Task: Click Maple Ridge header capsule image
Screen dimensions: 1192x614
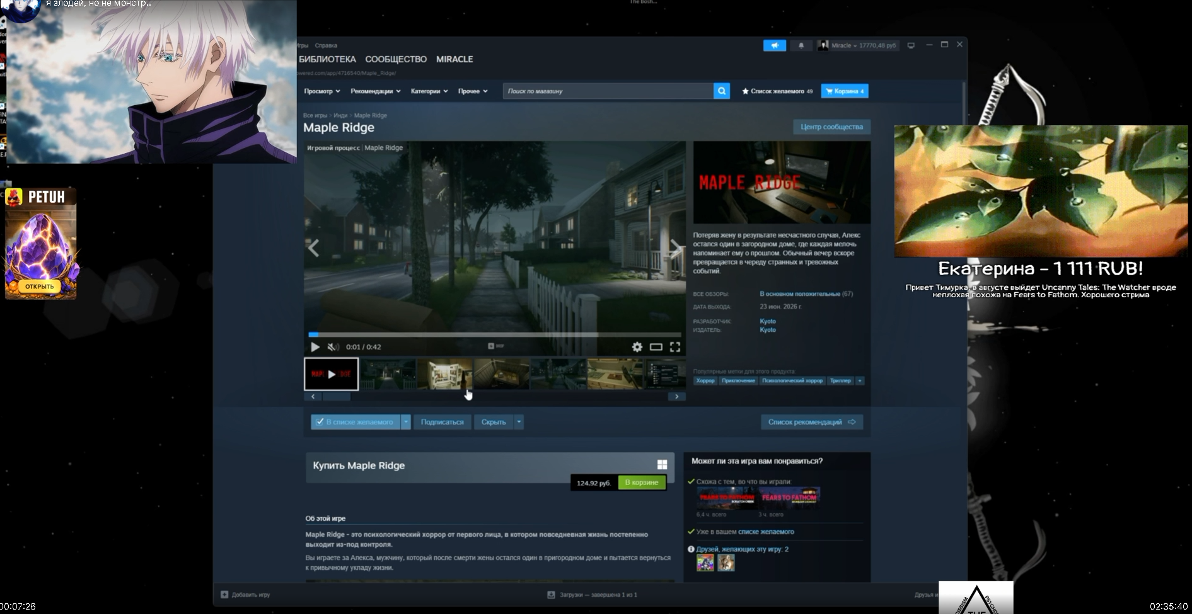Action: [782, 182]
